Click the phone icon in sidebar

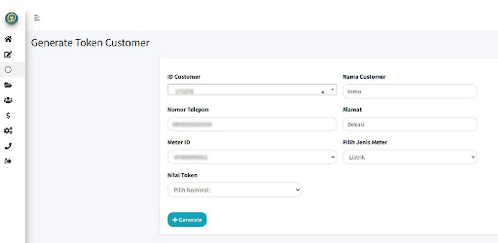8,146
